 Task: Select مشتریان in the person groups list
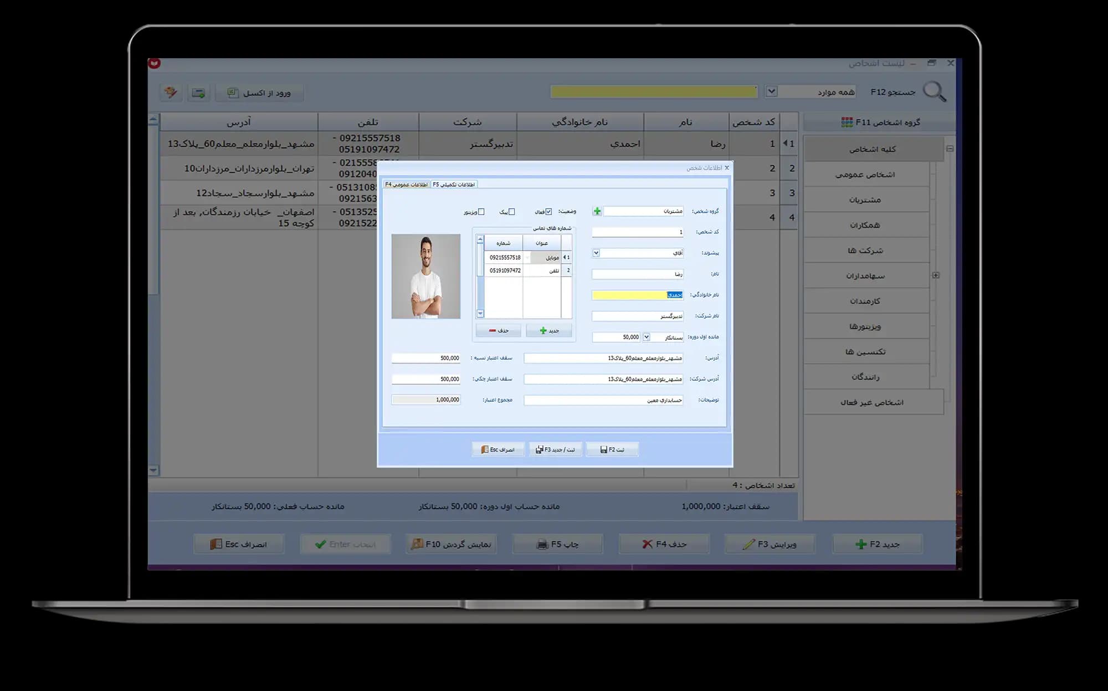(866, 199)
